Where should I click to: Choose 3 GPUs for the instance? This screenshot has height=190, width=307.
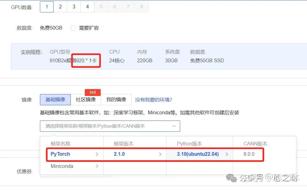pyautogui.click(x=74, y=7)
